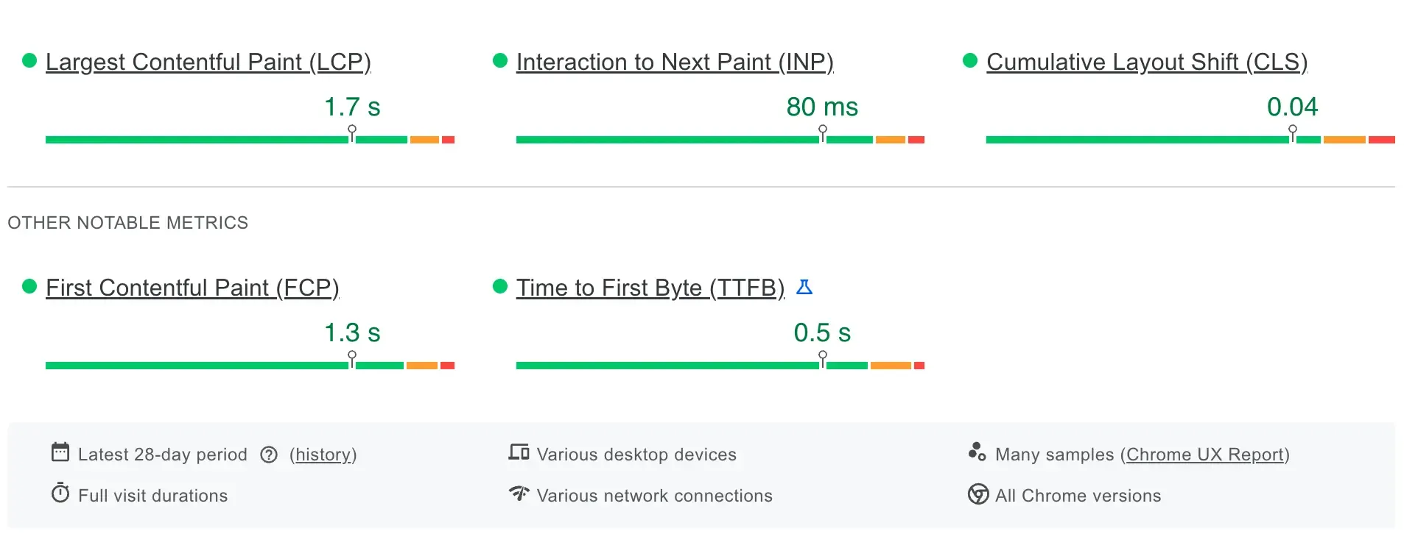This screenshot has height=534, width=1404.
Task: Click the help question mark icon near history
Action: (270, 455)
